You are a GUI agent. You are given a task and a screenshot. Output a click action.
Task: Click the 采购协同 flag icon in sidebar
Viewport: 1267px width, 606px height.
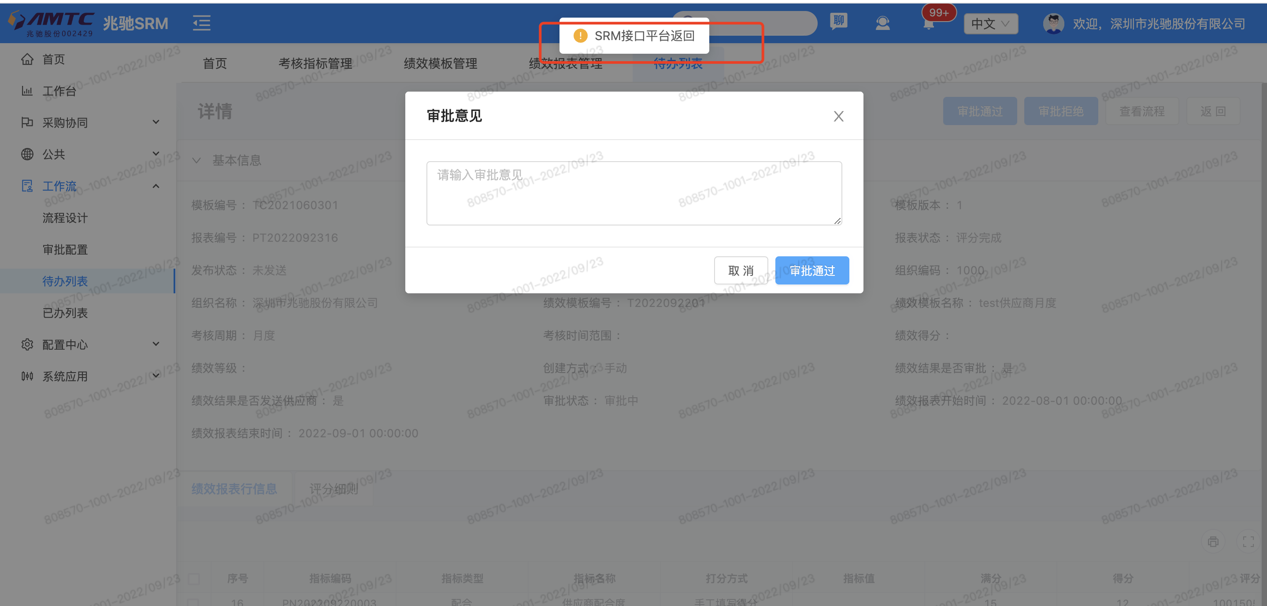[x=27, y=122]
